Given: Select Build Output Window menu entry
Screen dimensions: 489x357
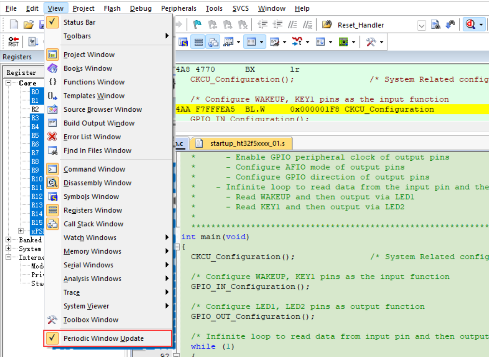Looking at the screenshot, I should [99, 123].
